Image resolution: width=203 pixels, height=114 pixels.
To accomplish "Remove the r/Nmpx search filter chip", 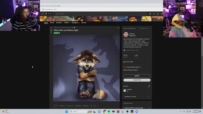I will point(53,14).
